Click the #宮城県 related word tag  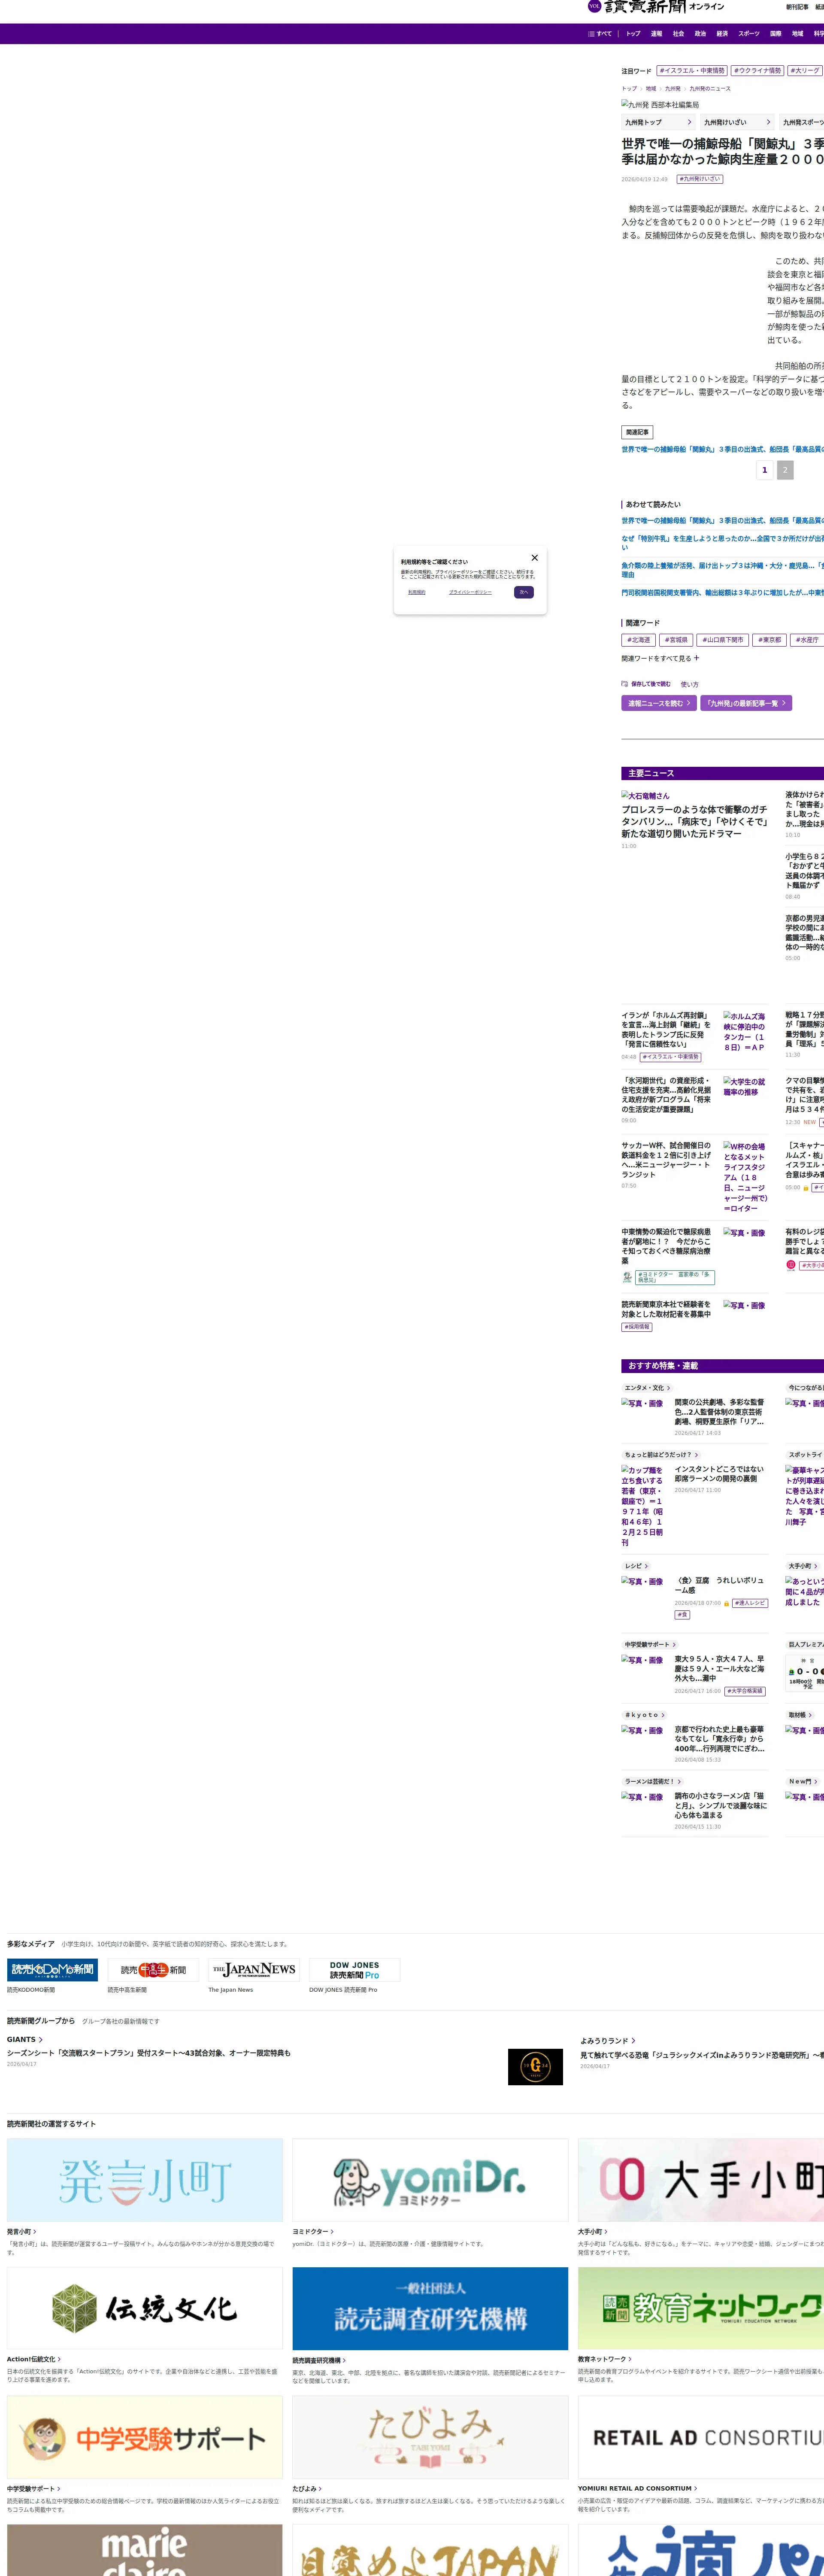coord(676,640)
